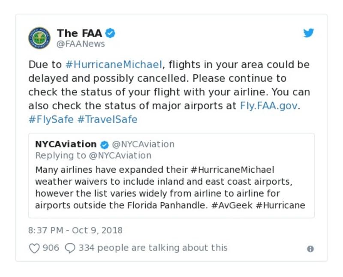The image size is (343, 277).
Task: Click the Twitter bird logo
Action: [309, 33]
